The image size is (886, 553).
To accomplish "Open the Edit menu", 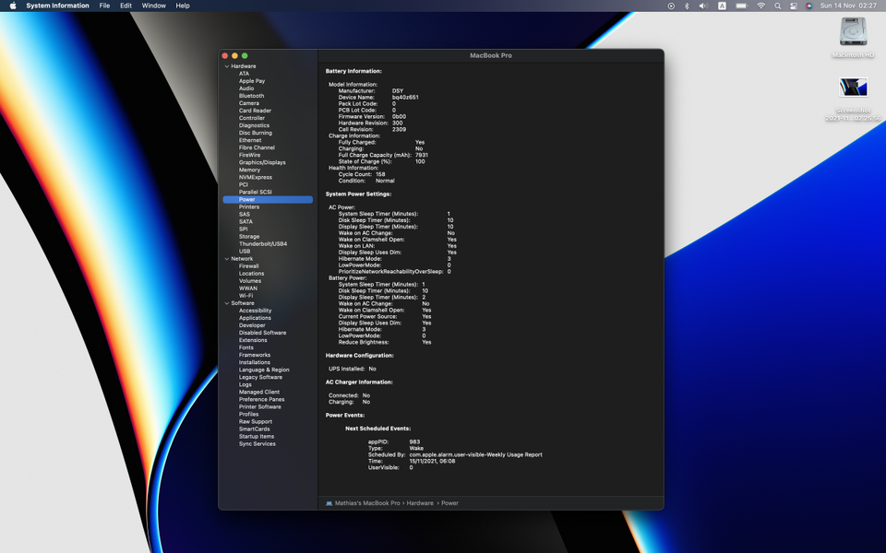I will [x=126, y=6].
